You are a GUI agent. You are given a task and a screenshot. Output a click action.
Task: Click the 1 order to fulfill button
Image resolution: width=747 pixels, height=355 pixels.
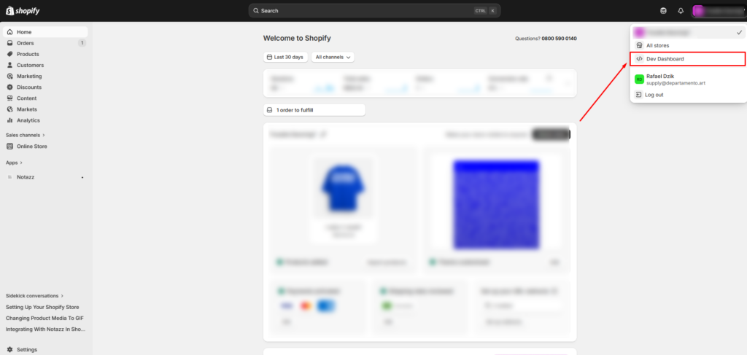click(x=314, y=110)
